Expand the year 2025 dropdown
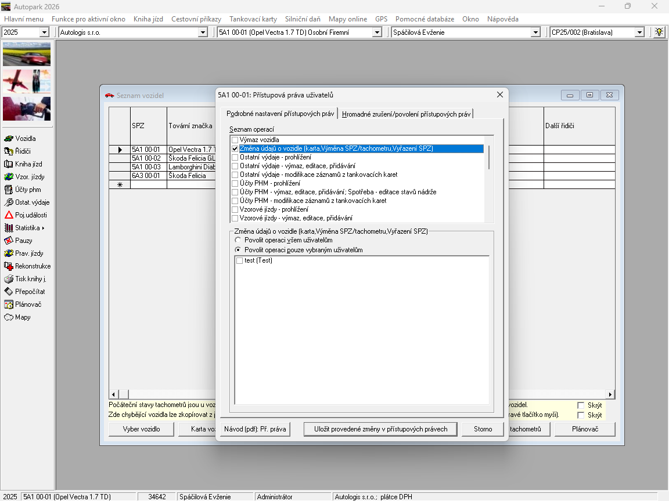669x501 pixels. pyautogui.click(x=44, y=32)
